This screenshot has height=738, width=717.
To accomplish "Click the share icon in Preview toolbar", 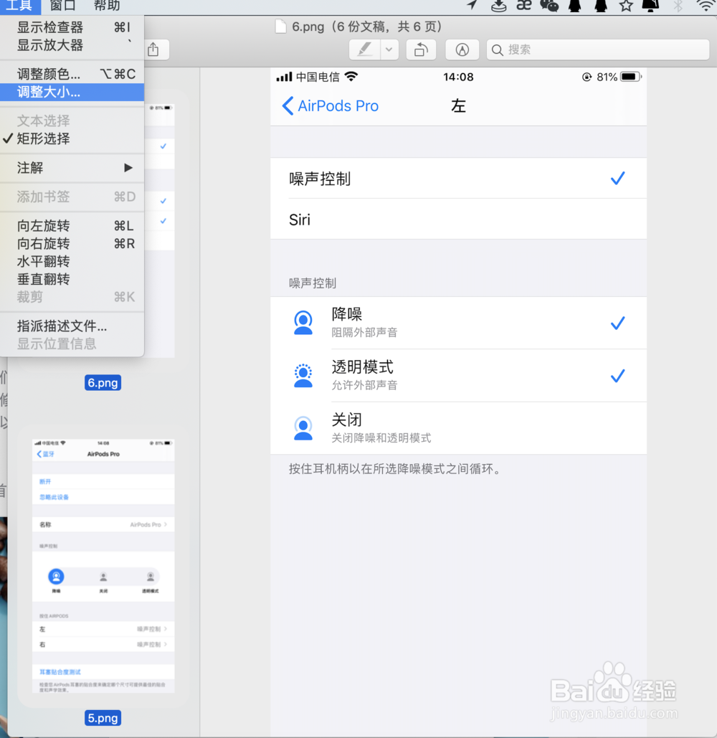I will (x=153, y=49).
